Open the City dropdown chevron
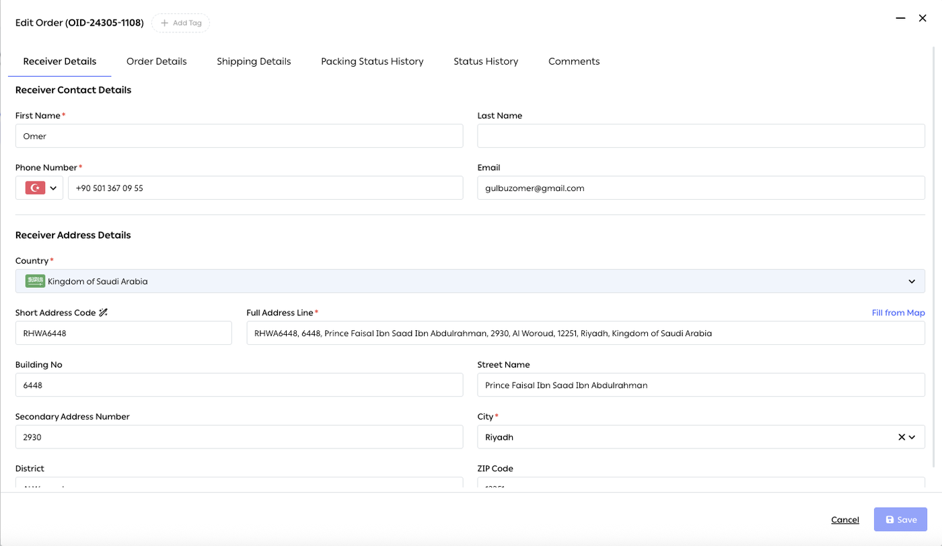Viewport: 942px width, 546px height. [x=912, y=437]
